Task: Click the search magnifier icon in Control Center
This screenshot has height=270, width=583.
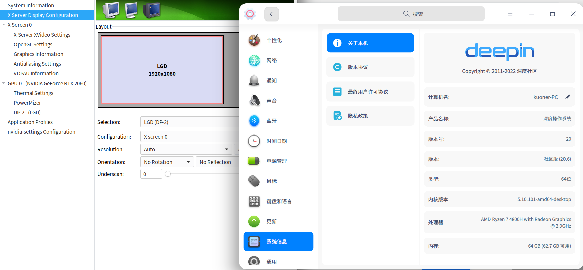Action: 406,14
